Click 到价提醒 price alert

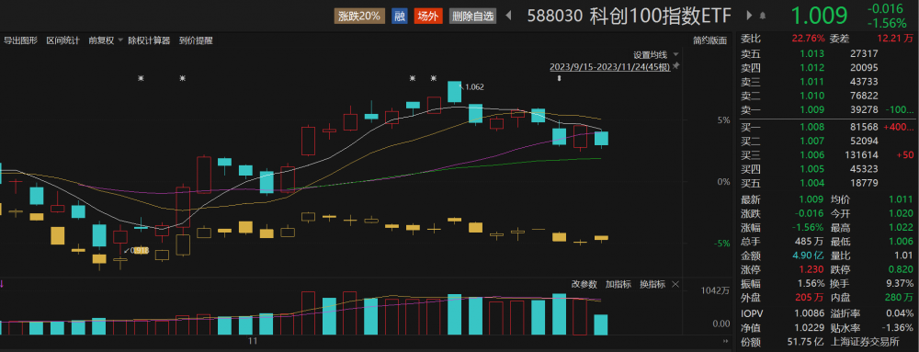point(196,41)
